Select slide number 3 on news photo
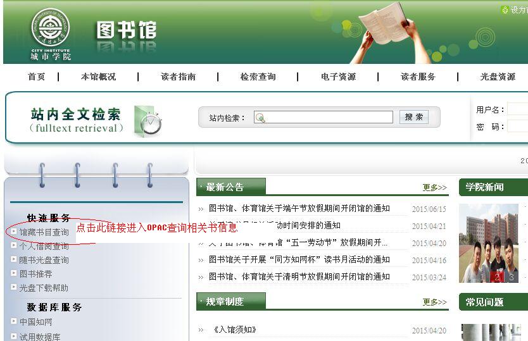Image resolution: width=528 pixels, height=341 pixels. 511,277
